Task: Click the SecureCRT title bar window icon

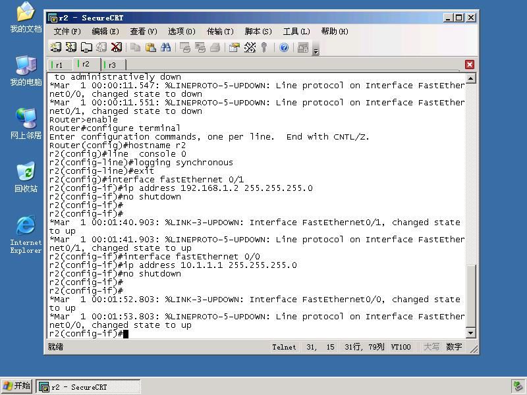Action: [x=53, y=18]
